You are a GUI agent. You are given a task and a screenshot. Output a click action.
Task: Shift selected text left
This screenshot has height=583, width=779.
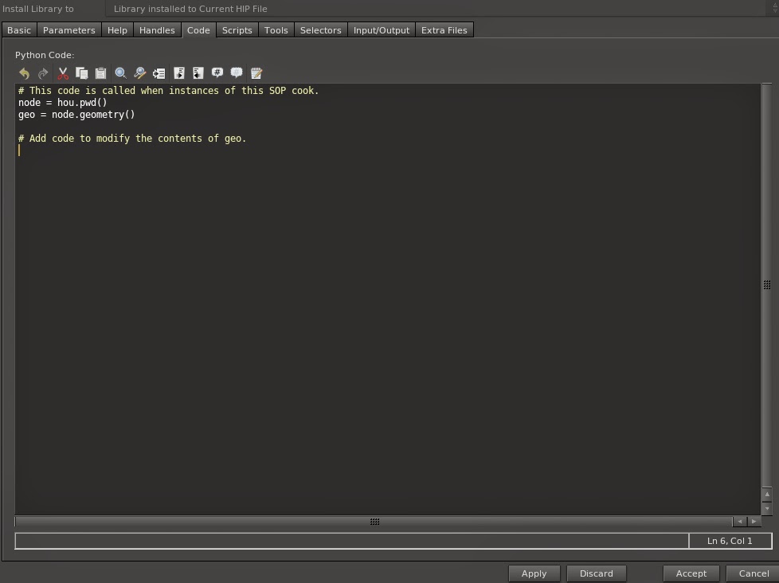(x=198, y=72)
